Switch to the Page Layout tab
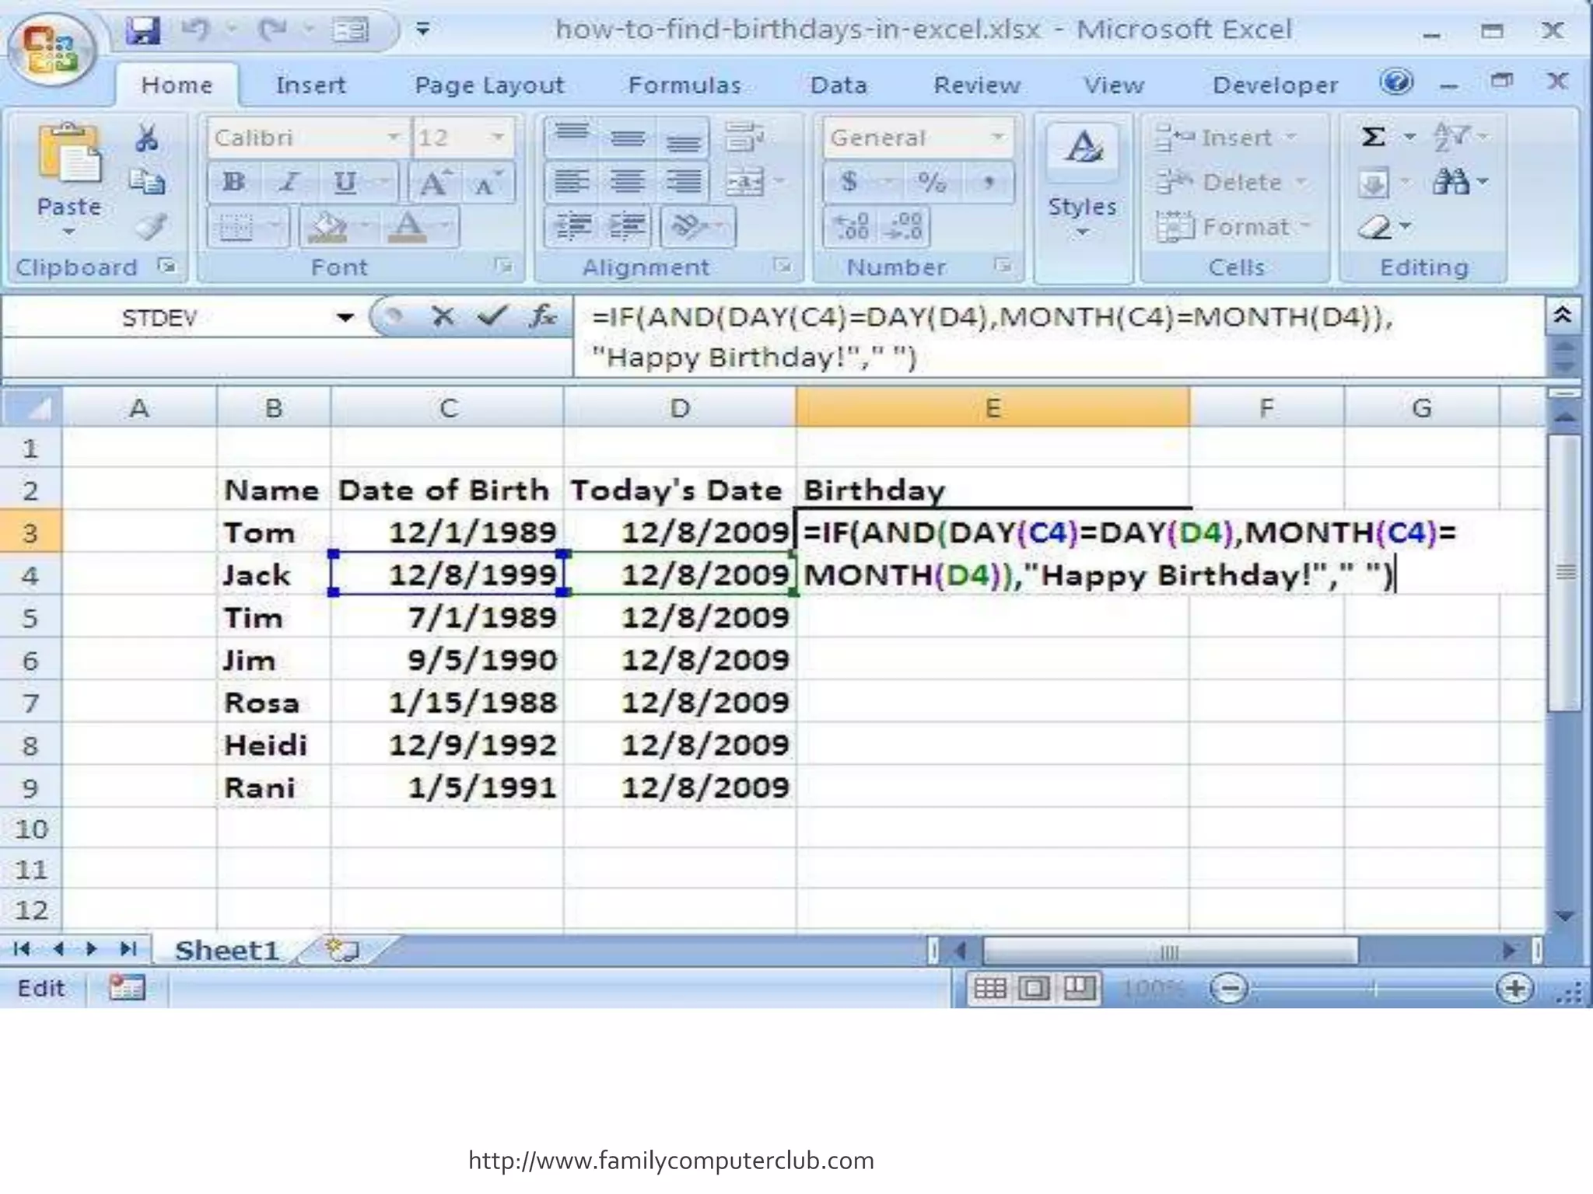The height and width of the screenshot is (1194, 1593). point(489,85)
